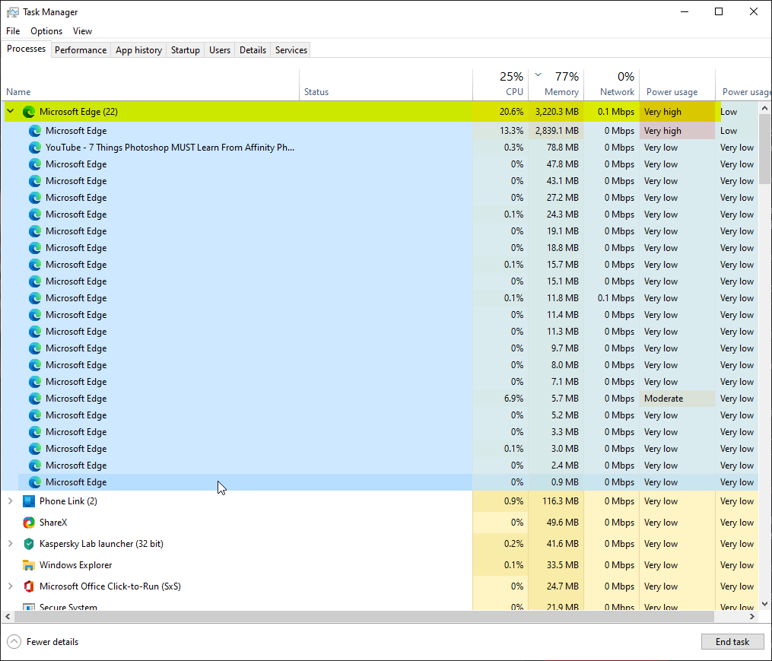
Task: Click the Microsoft Edge (22) group icon
Action: pos(29,112)
